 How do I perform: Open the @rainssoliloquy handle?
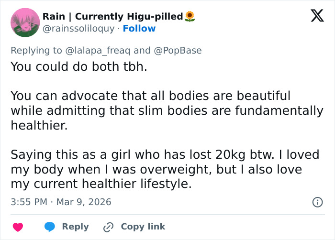click(78, 29)
